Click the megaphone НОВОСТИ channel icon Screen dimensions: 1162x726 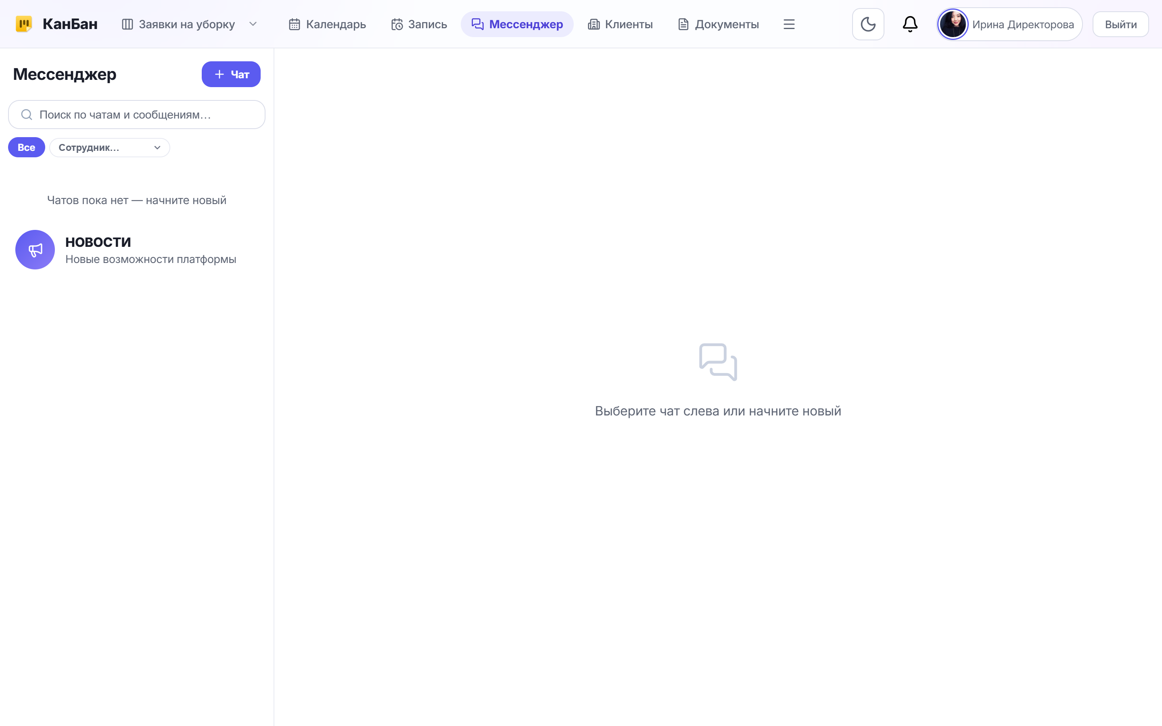[35, 250]
